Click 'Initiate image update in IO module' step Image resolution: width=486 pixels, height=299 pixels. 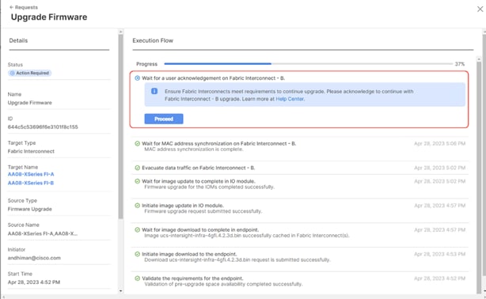click(x=183, y=206)
